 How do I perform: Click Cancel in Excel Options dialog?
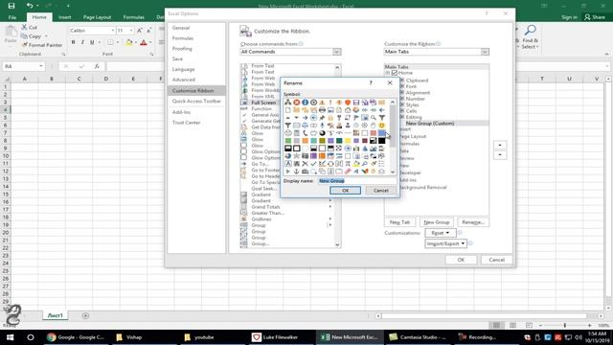496,260
